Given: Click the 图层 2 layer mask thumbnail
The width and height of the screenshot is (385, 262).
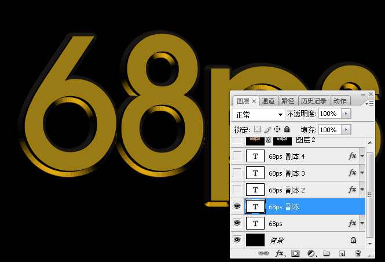Looking at the screenshot, I should 283,141.
